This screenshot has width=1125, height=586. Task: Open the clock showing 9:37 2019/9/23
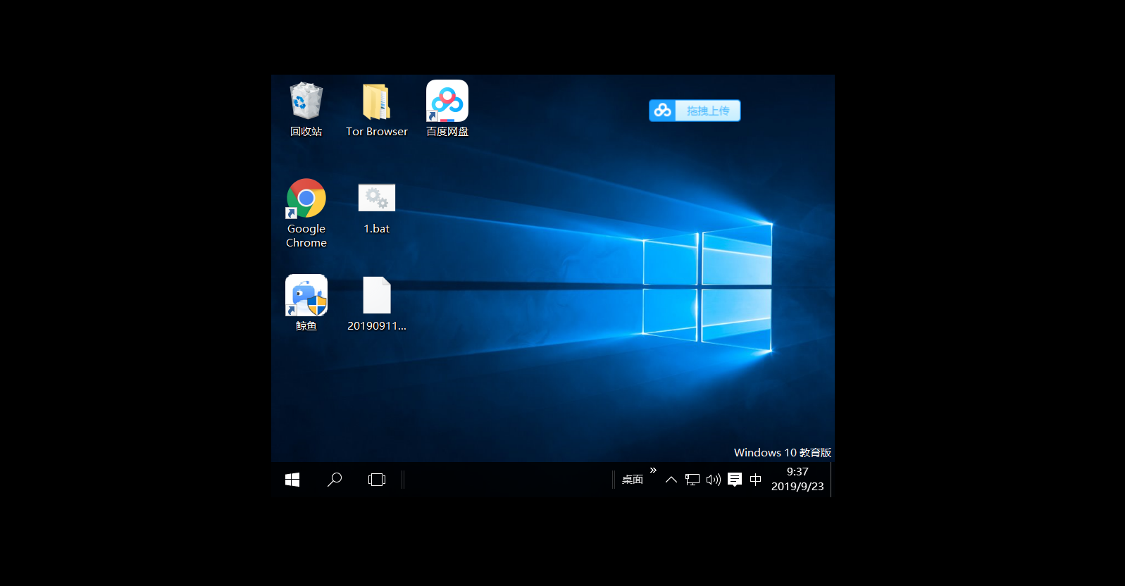click(797, 479)
